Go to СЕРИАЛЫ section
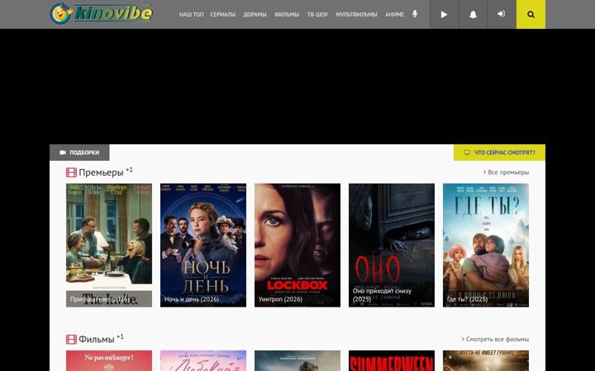The image size is (595, 371). click(223, 14)
